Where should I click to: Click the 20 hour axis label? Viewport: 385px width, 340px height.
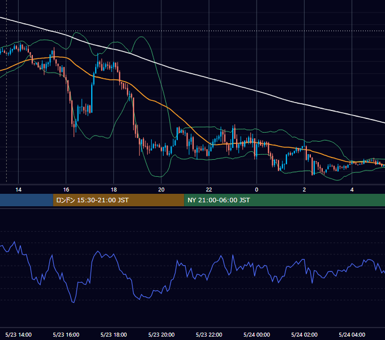pyautogui.click(x=161, y=190)
